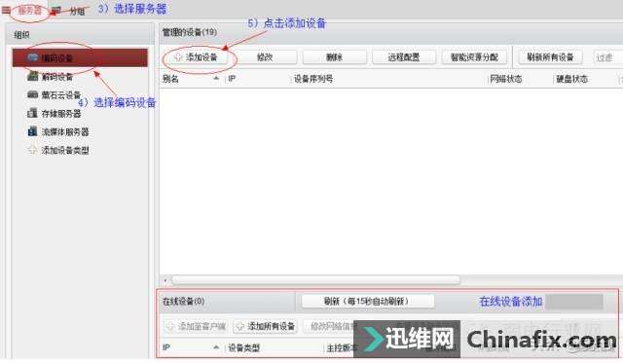Select 流媒体服务器 entry
Image resolution: width=623 pixels, height=363 pixels.
(65, 131)
